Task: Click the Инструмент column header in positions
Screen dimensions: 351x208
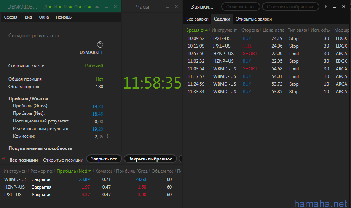Action: [x=15, y=171]
